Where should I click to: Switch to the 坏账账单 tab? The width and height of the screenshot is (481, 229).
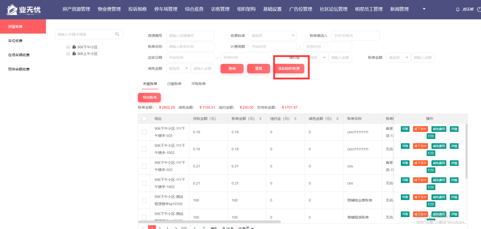(x=199, y=83)
